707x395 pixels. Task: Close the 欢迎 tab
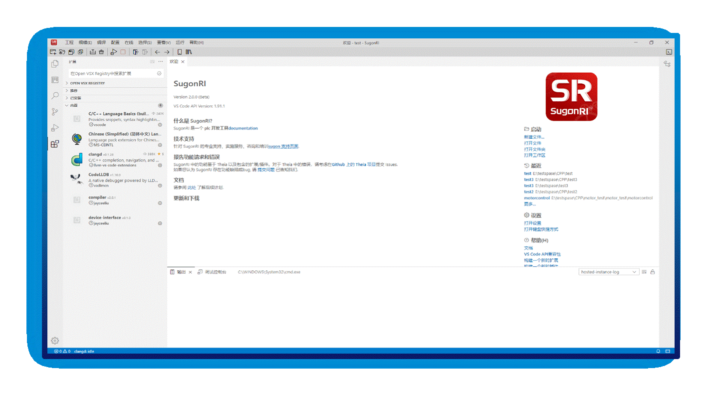pos(183,62)
